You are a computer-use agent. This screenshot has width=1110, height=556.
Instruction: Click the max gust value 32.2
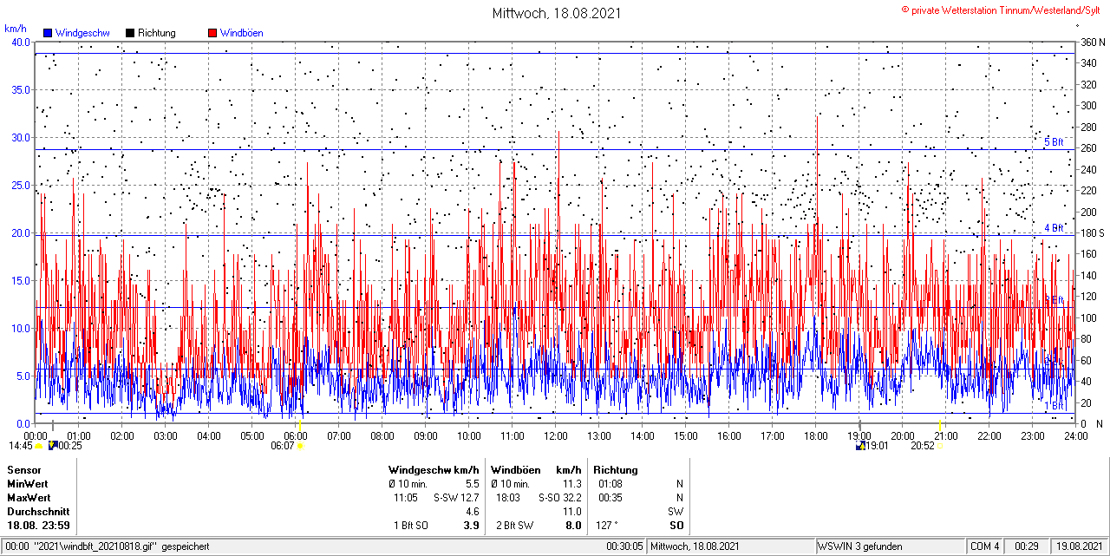[571, 498]
